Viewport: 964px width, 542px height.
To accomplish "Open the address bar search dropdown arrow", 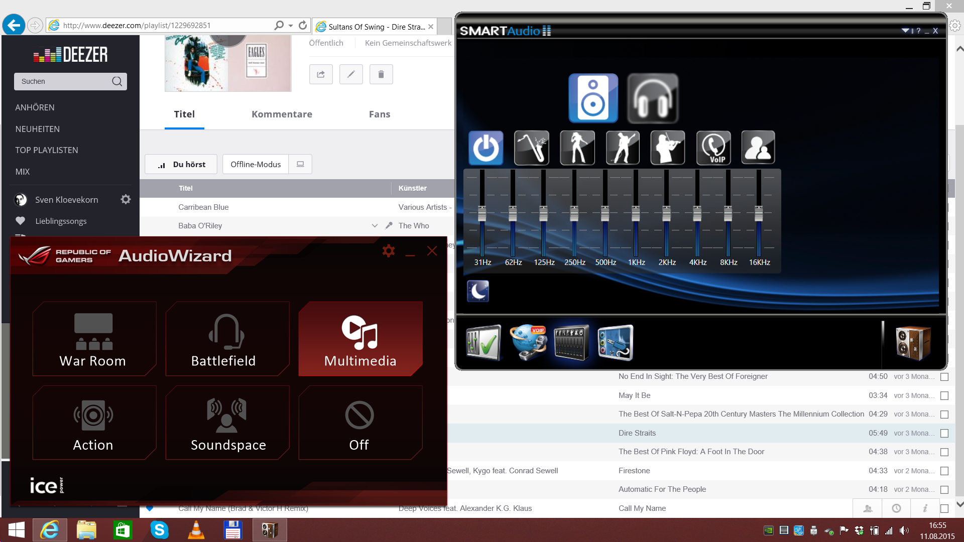I will click(291, 25).
